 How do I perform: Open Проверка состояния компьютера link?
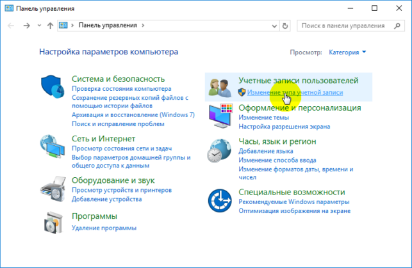(x=121, y=89)
